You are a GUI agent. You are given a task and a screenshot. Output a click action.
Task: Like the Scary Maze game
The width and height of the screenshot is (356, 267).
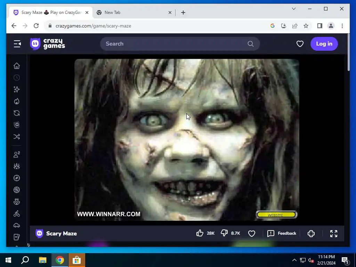pyautogui.click(x=200, y=233)
